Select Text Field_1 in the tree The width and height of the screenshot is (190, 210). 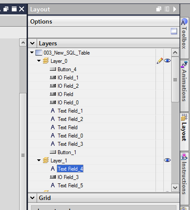(x=70, y=111)
